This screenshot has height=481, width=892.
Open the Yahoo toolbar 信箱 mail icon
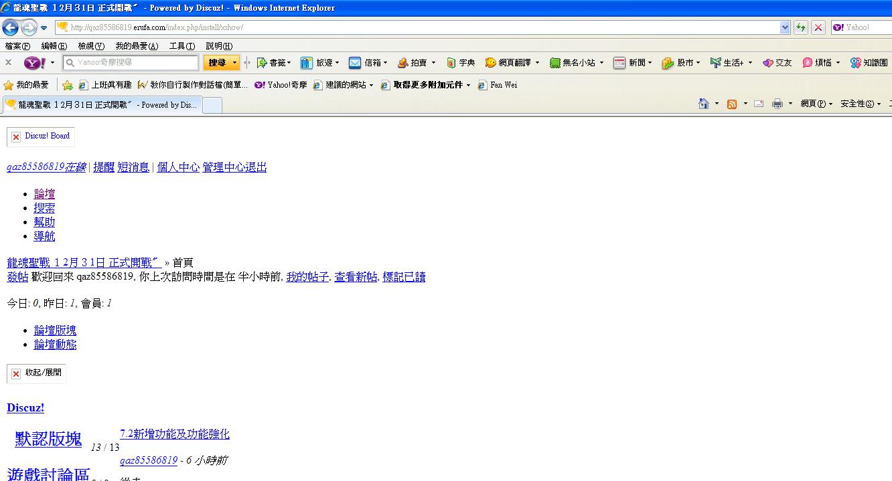coord(355,63)
